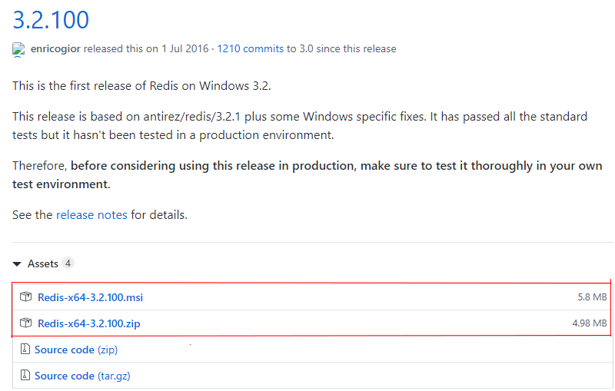Collapse the Assets disclosure triangle
615x391 pixels.
coord(17,263)
